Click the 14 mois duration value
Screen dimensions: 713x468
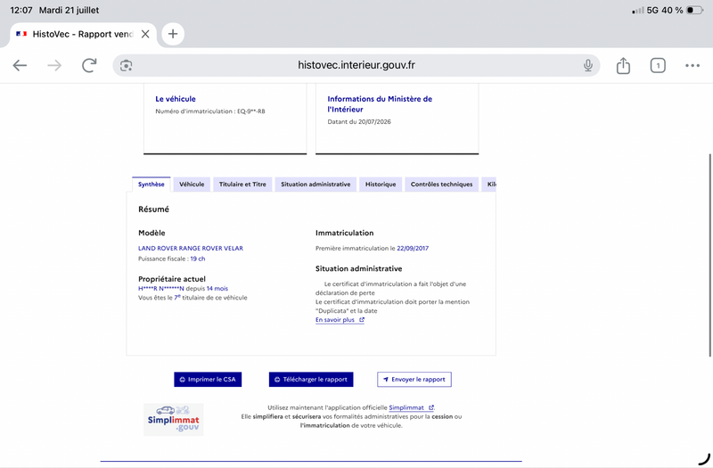coord(217,288)
